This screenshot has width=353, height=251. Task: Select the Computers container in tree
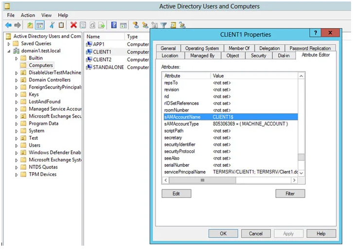41,65
